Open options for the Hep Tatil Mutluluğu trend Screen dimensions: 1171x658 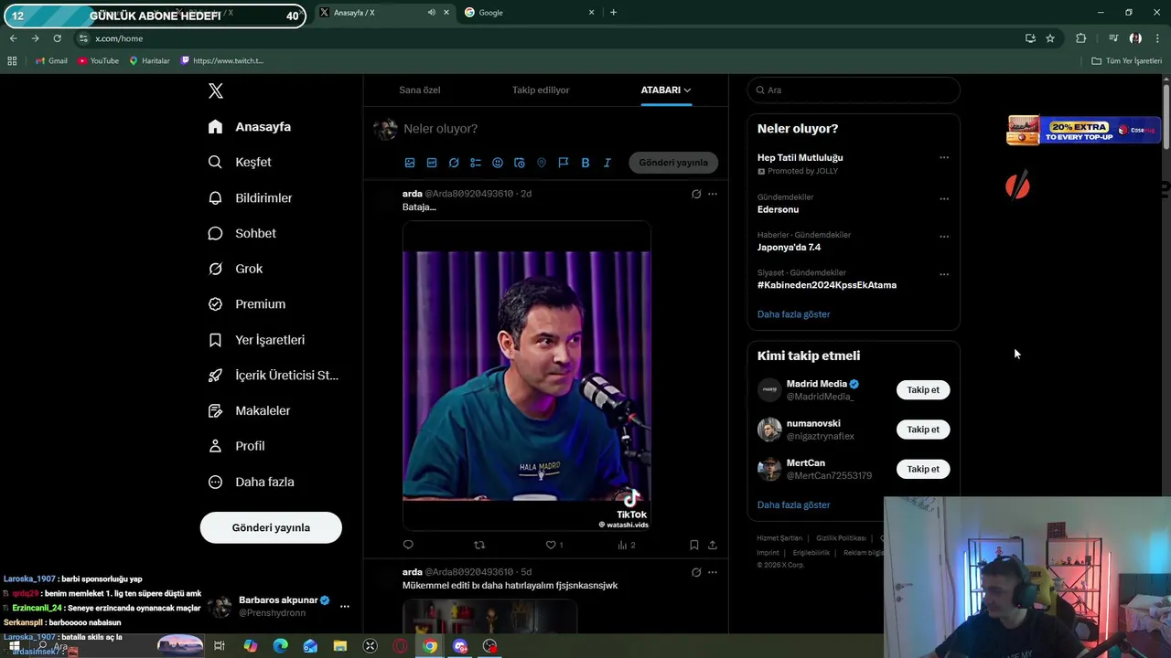point(944,157)
